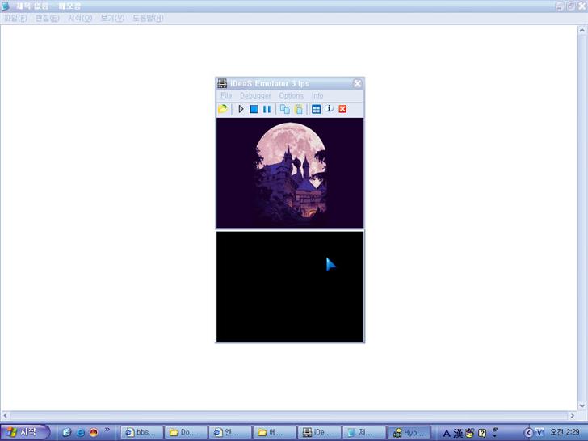The height and width of the screenshot is (441, 588).
Task: Launch Internet Explorer from quick launch
Action: [80, 432]
